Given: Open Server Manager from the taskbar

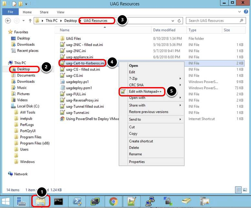Looking at the screenshot, I should [x=22, y=202].
